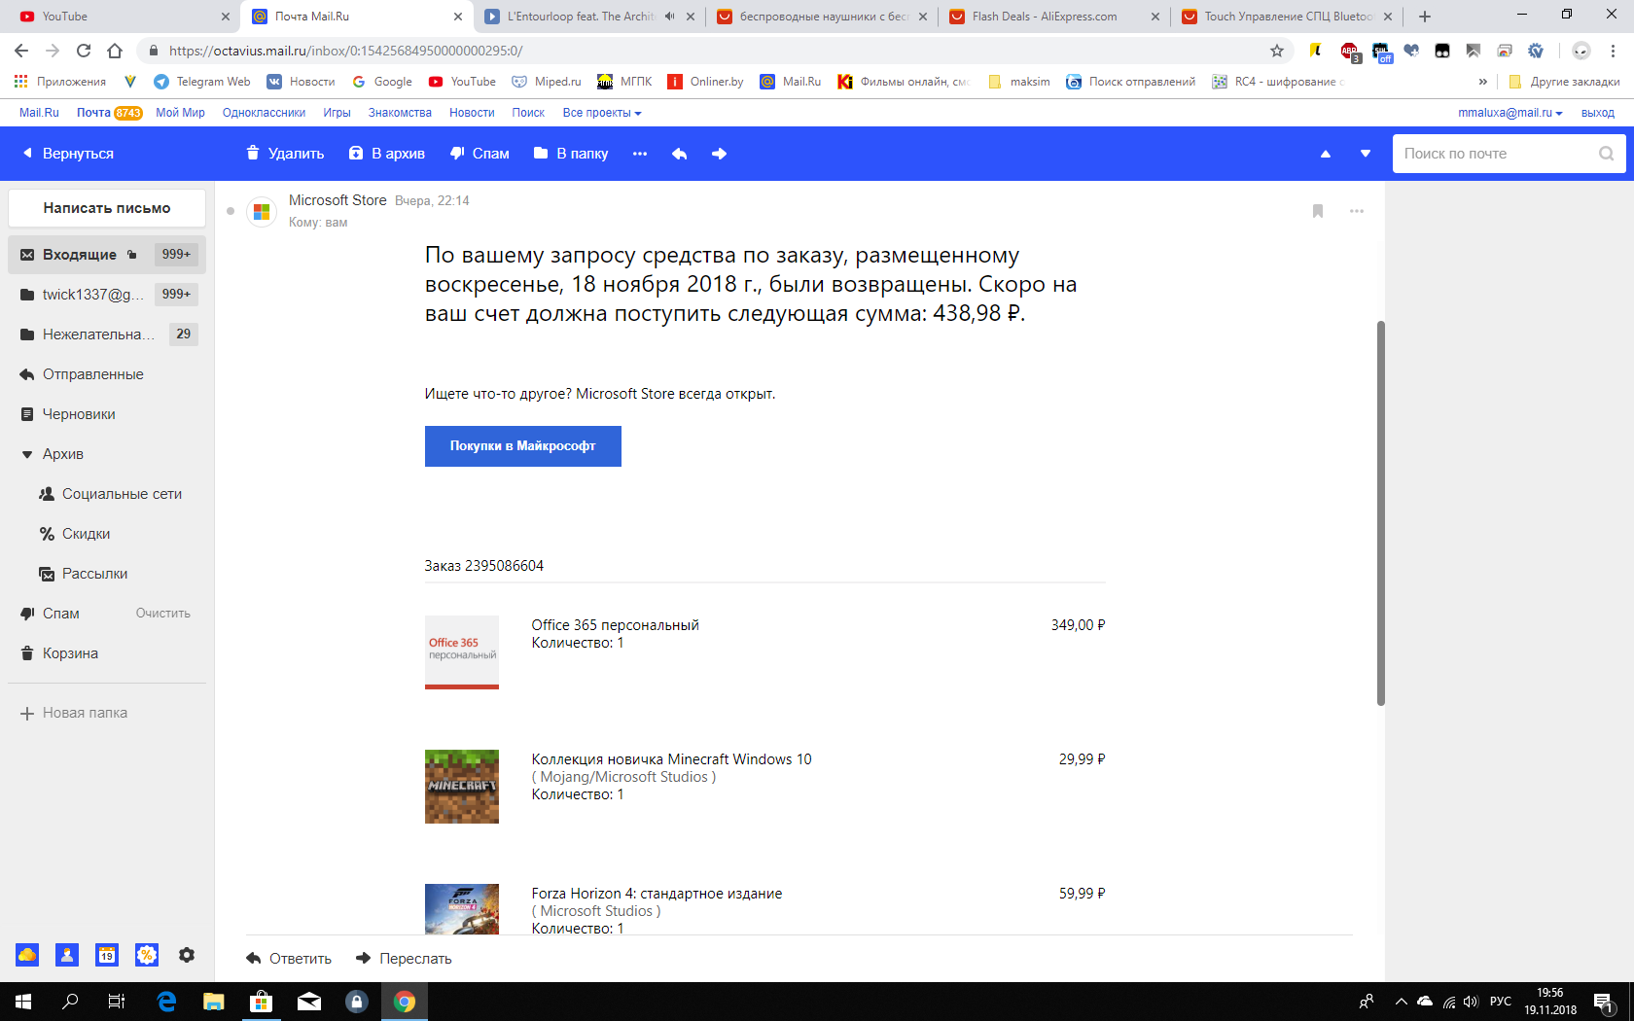Open mail settings gear icon

pos(187,955)
